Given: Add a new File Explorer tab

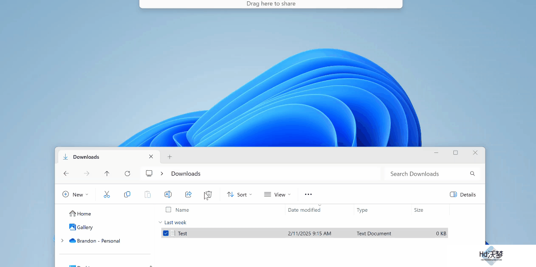Looking at the screenshot, I should click(170, 157).
